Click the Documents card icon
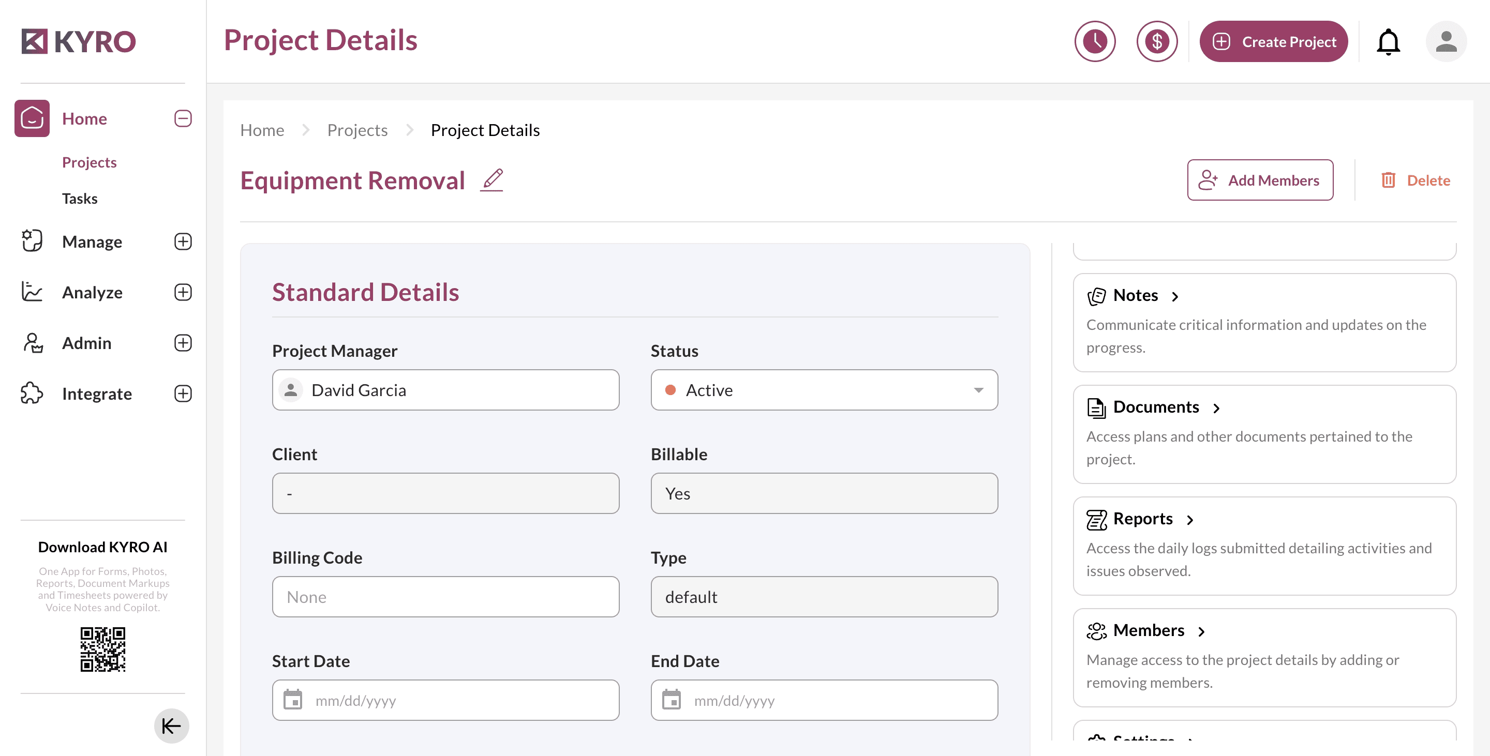The width and height of the screenshot is (1490, 756). click(x=1096, y=407)
